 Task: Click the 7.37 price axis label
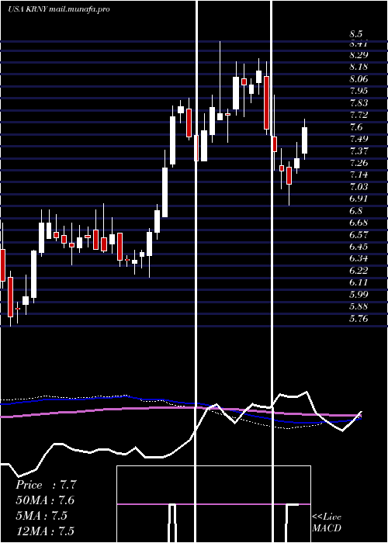coord(359,151)
